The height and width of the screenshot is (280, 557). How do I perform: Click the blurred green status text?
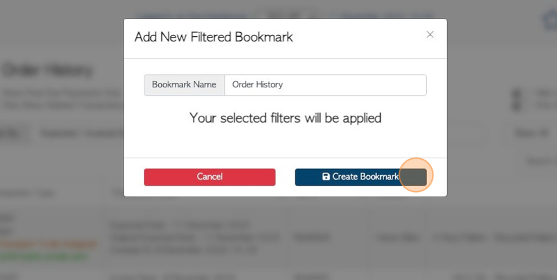click(x=43, y=257)
